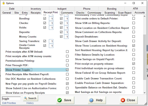Check Show Savings on Unpaid Payroll
Screen dimensions: 148x106
click(x=134, y=59)
